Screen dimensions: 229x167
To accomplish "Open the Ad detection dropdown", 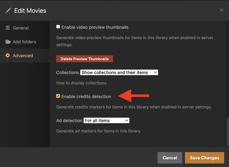I will (x=107, y=120).
